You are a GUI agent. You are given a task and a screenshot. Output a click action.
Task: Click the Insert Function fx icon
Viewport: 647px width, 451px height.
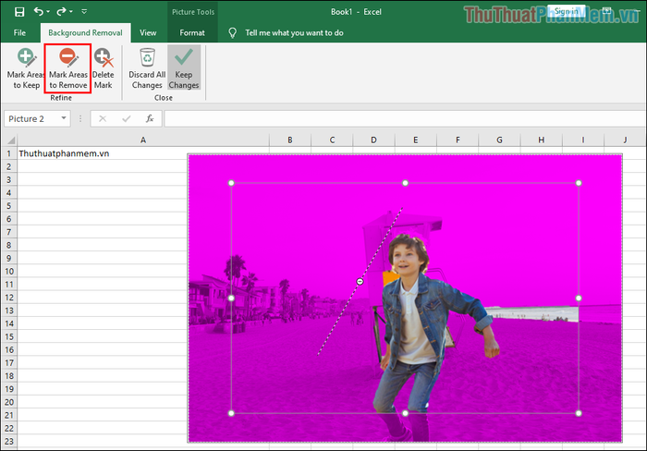click(150, 119)
